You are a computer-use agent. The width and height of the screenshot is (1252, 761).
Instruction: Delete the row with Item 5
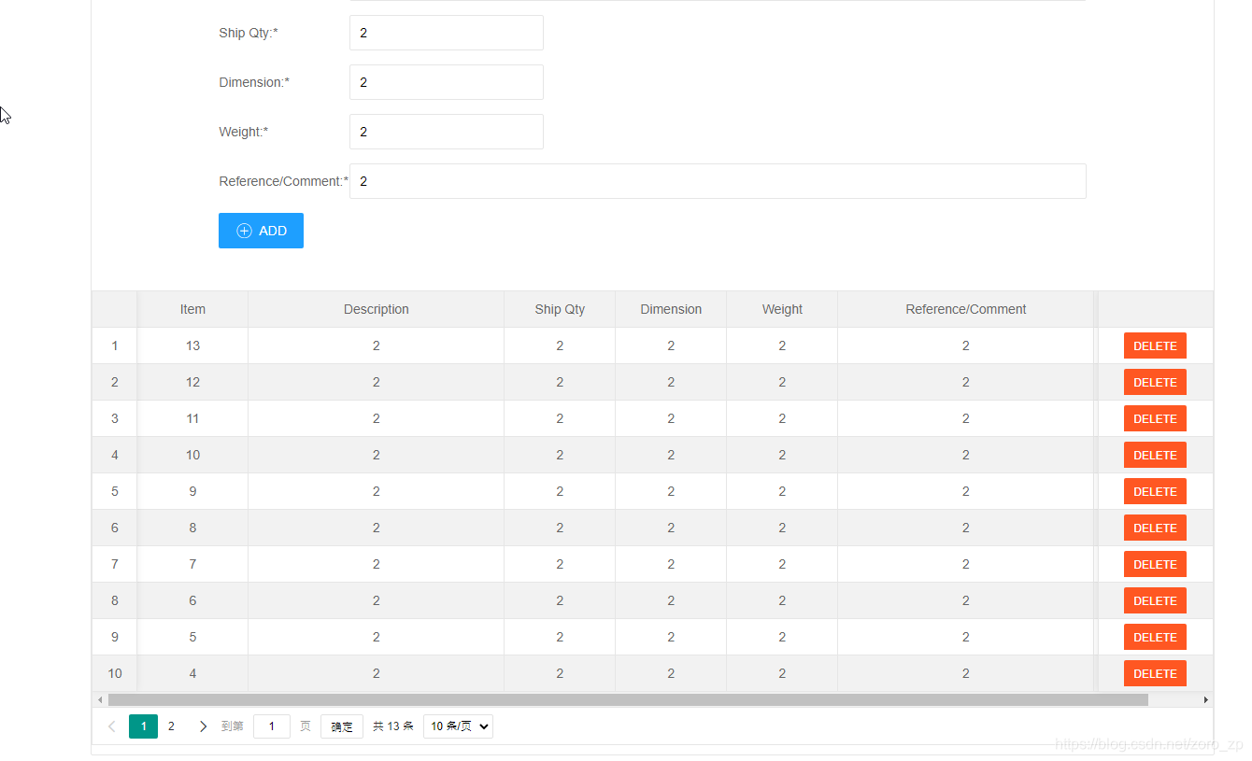pyautogui.click(x=1155, y=637)
